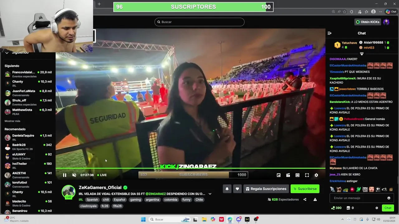This screenshot has height=224, width=399.
Task: Open Badrik28 recommended channel
Action: click(28, 147)
